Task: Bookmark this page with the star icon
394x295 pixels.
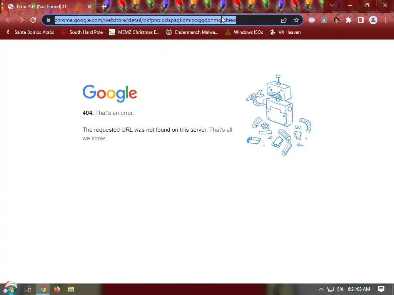Action: [296, 20]
